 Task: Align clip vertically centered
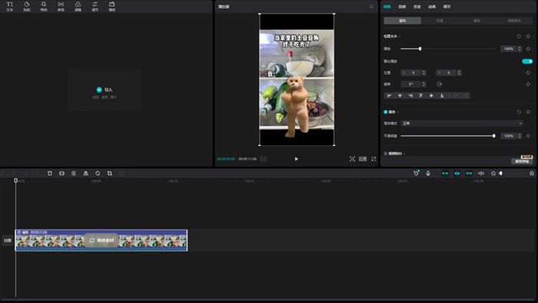coord(431,95)
